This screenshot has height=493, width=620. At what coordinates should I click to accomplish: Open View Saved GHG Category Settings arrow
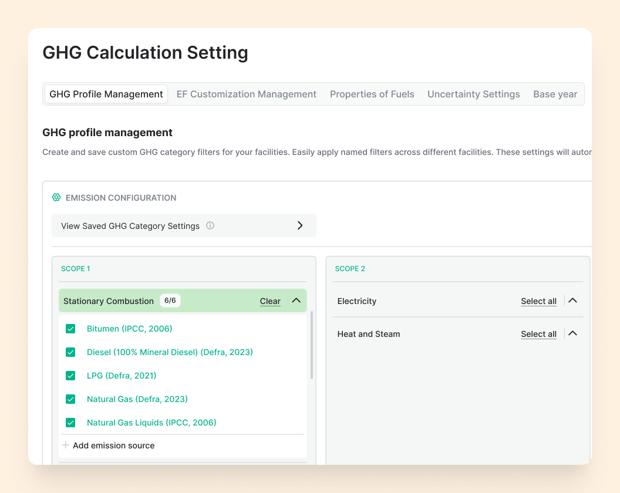(x=300, y=225)
